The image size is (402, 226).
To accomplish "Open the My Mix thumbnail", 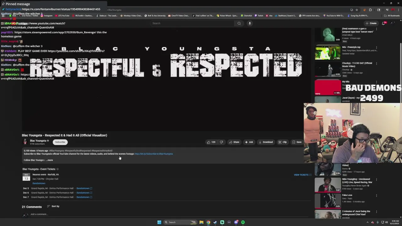I will coord(328,87).
